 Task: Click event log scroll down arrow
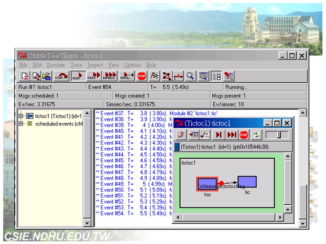[x=303, y=223]
